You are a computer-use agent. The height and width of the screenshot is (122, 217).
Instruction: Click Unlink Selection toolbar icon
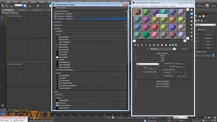point(7,6)
